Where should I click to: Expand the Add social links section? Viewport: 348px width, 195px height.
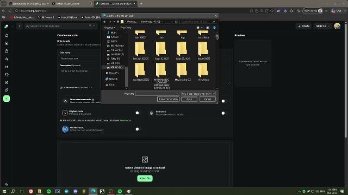tap(77, 88)
